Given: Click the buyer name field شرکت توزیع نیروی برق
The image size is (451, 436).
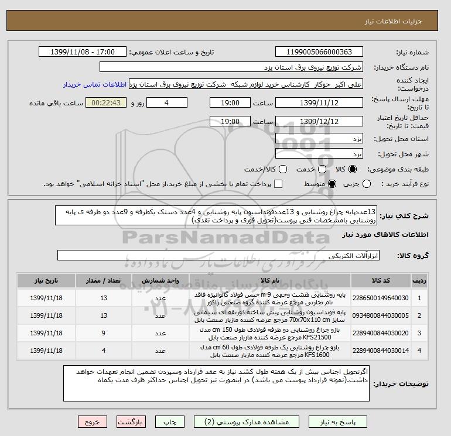Looking at the screenshot, I should [x=231, y=67].
